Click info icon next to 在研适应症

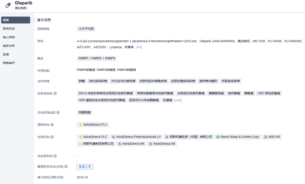55,94
